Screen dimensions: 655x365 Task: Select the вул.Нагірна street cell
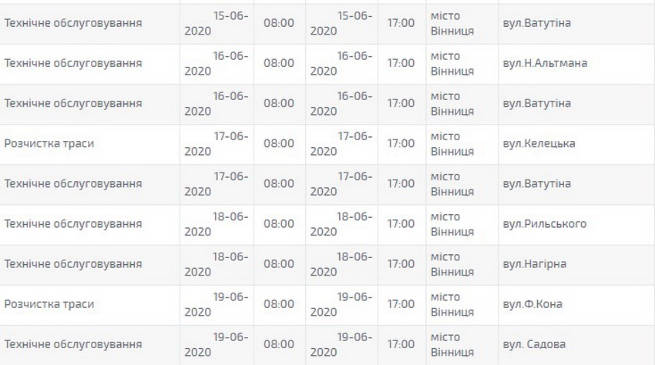pyautogui.click(x=534, y=264)
